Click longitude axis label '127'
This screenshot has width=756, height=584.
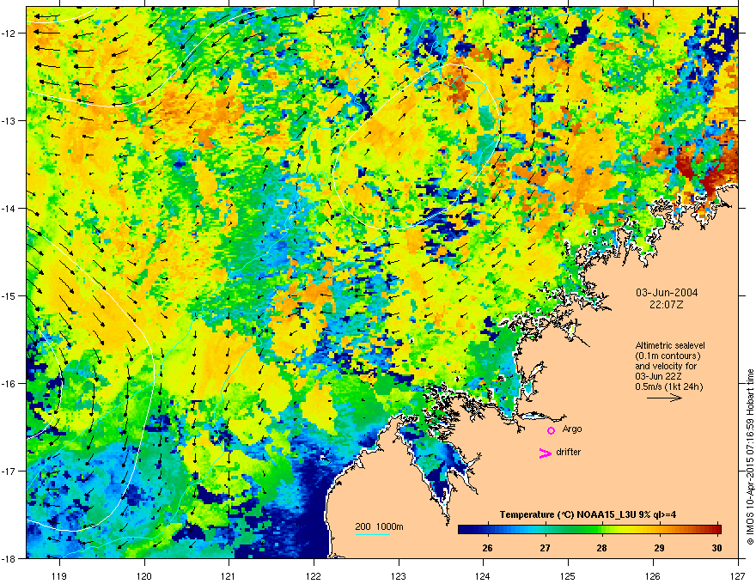click(x=738, y=575)
